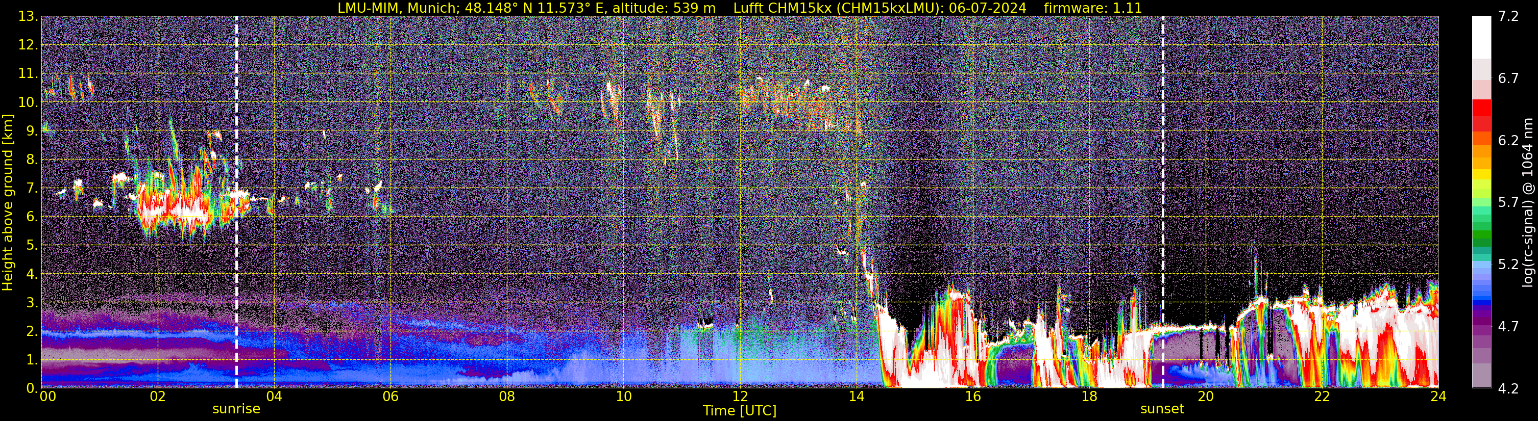Click the colorbar tick value 6.7
The image size is (1538, 421).
(1508, 78)
